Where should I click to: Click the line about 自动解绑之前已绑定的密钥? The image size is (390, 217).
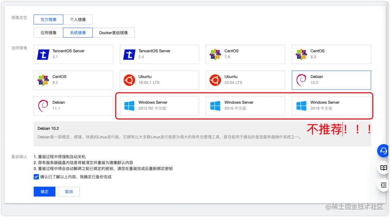tap(105, 169)
